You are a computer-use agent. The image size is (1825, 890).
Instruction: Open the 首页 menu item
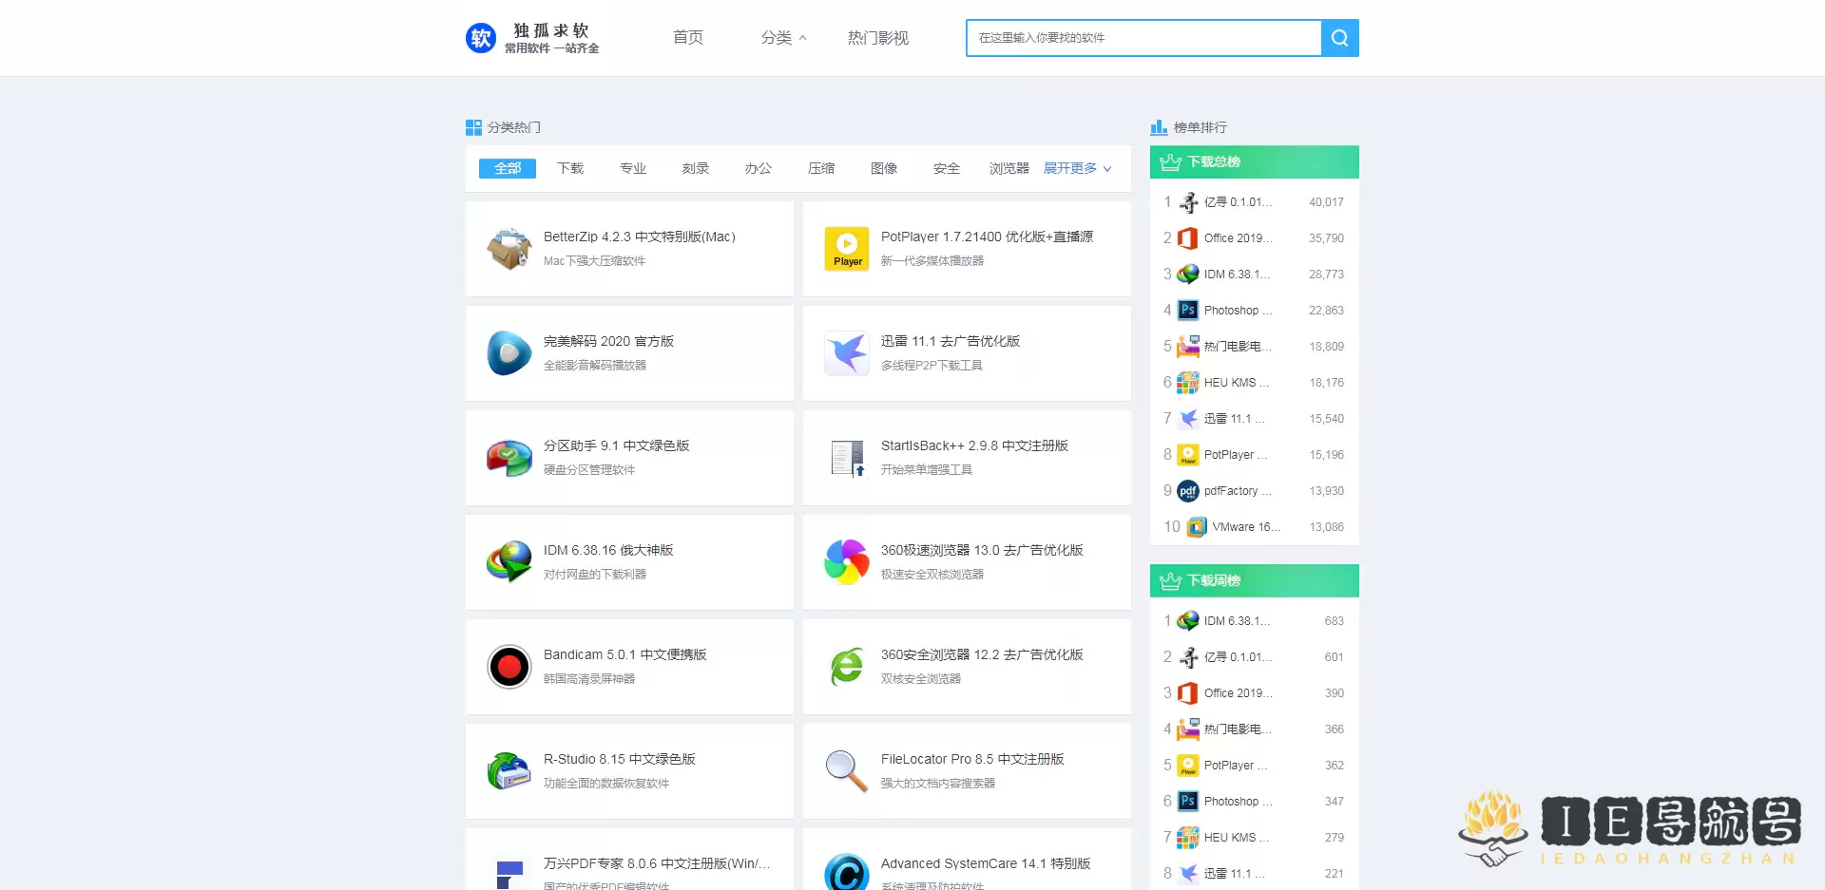[687, 38]
